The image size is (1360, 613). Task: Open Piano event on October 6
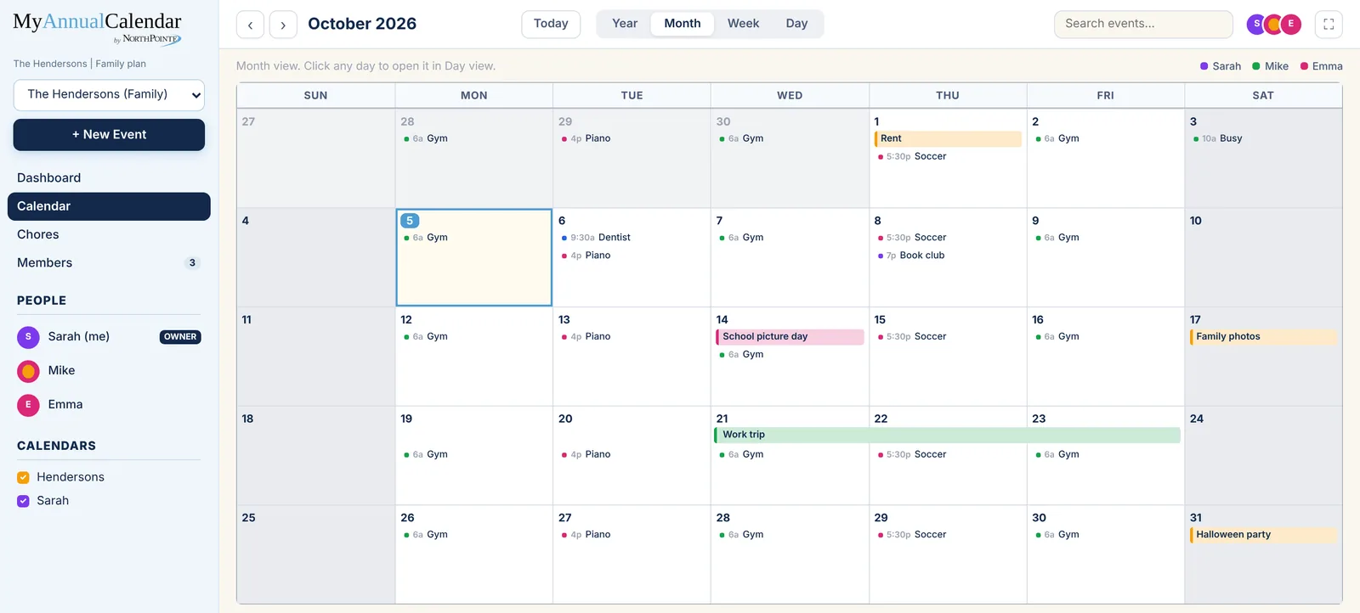click(586, 256)
